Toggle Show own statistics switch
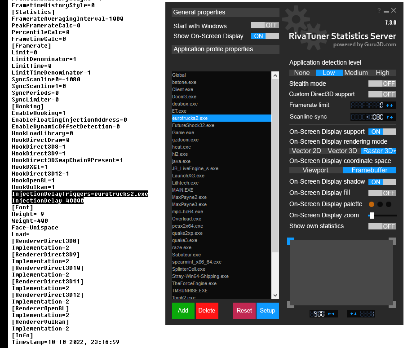412x348 pixels. pos(382,226)
